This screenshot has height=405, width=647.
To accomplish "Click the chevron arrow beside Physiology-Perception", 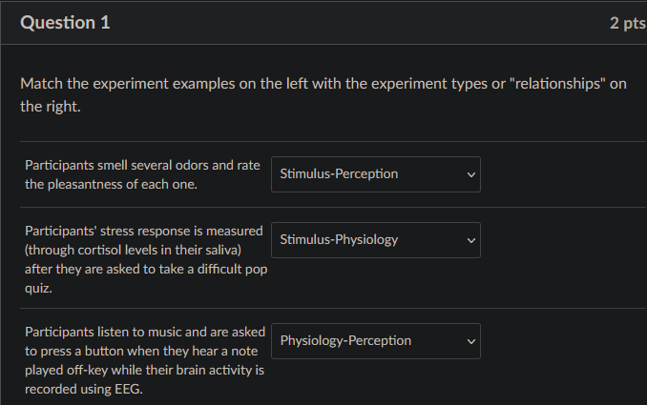I will (x=470, y=341).
